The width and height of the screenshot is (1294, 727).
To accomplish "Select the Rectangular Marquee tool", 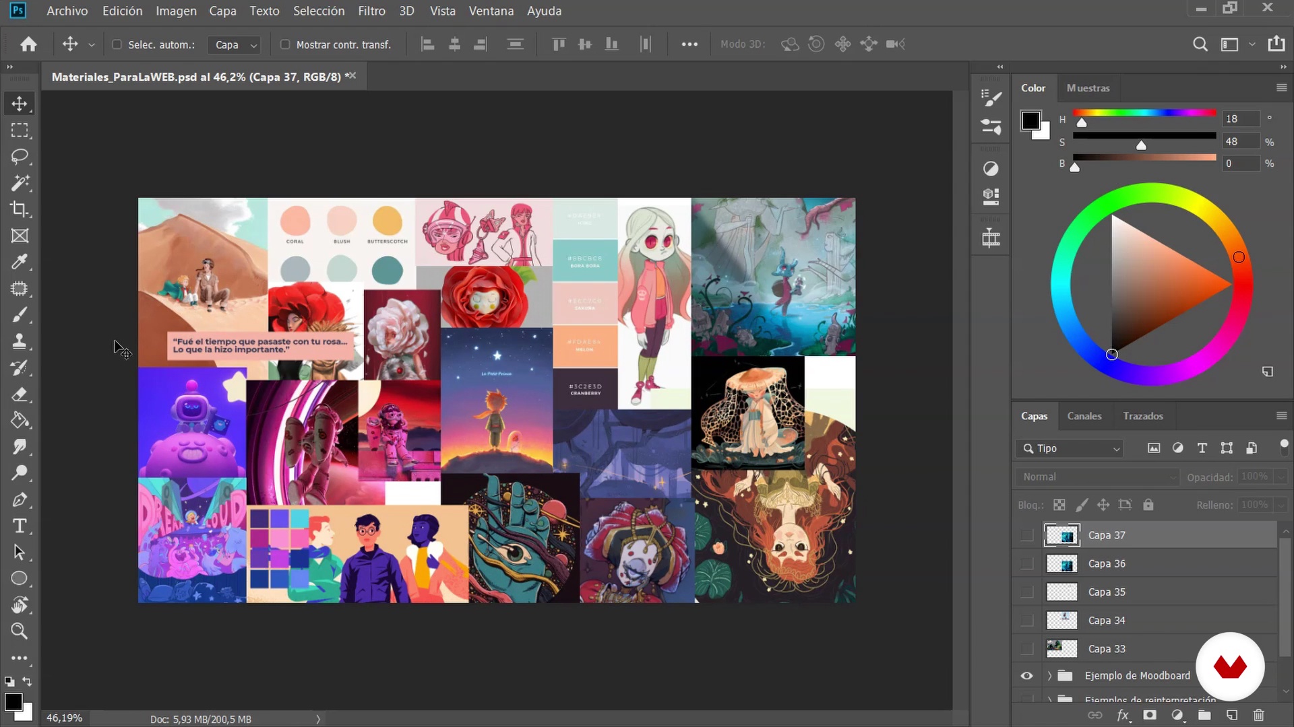I will tap(20, 130).
